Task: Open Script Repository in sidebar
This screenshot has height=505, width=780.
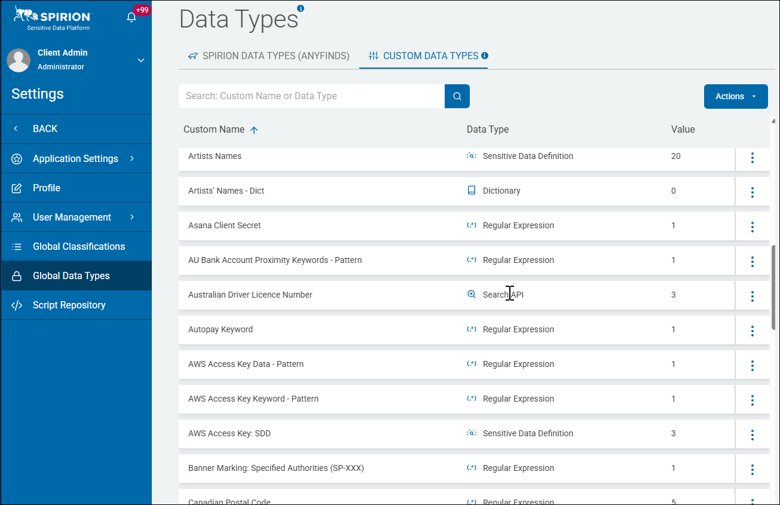Action: 69,305
